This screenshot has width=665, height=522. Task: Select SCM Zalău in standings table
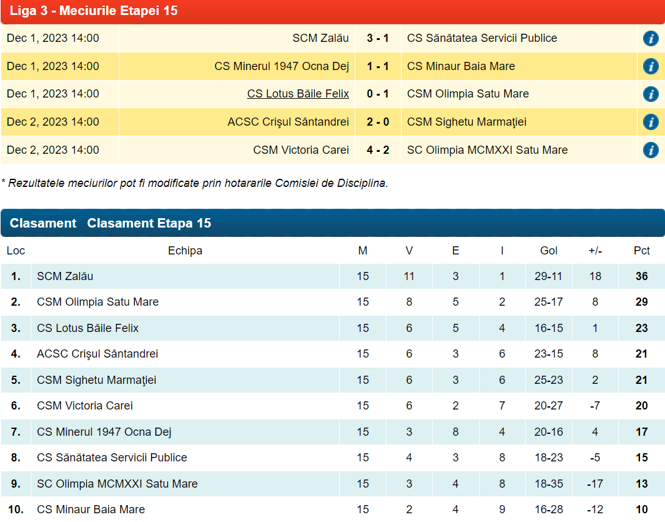pos(65,276)
